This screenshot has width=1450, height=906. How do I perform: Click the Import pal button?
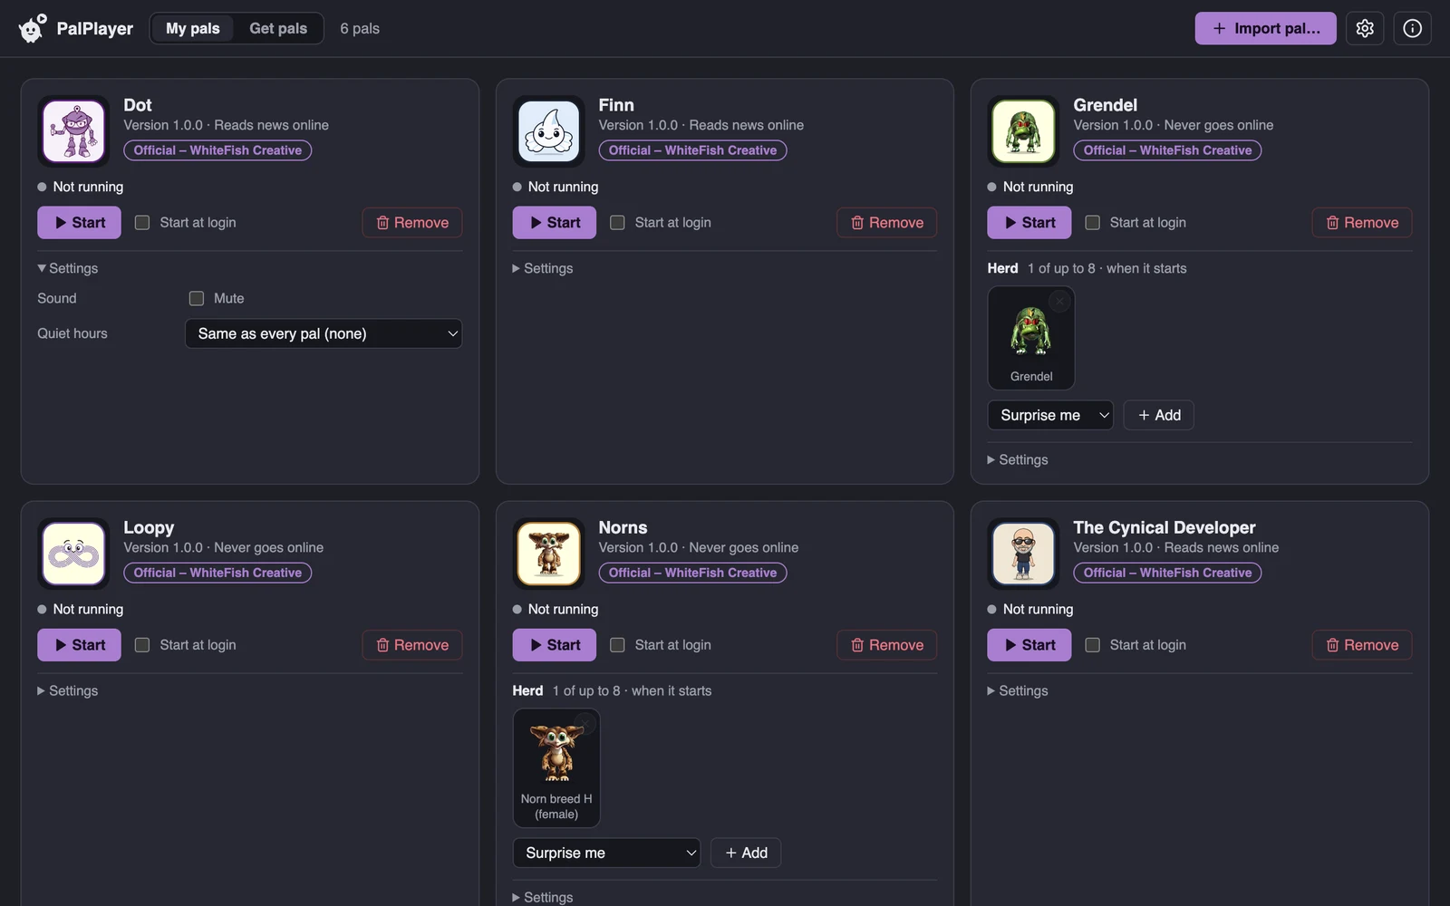tap(1265, 28)
